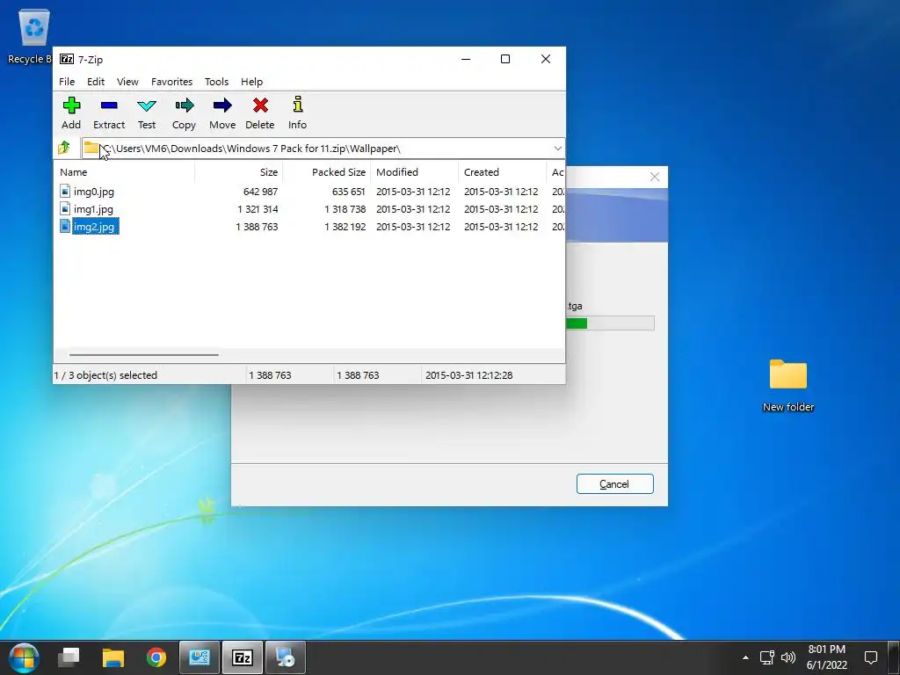900x675 pixels.
Task: Click the 7-Zip title bar logo
Action: coord(67,59)
